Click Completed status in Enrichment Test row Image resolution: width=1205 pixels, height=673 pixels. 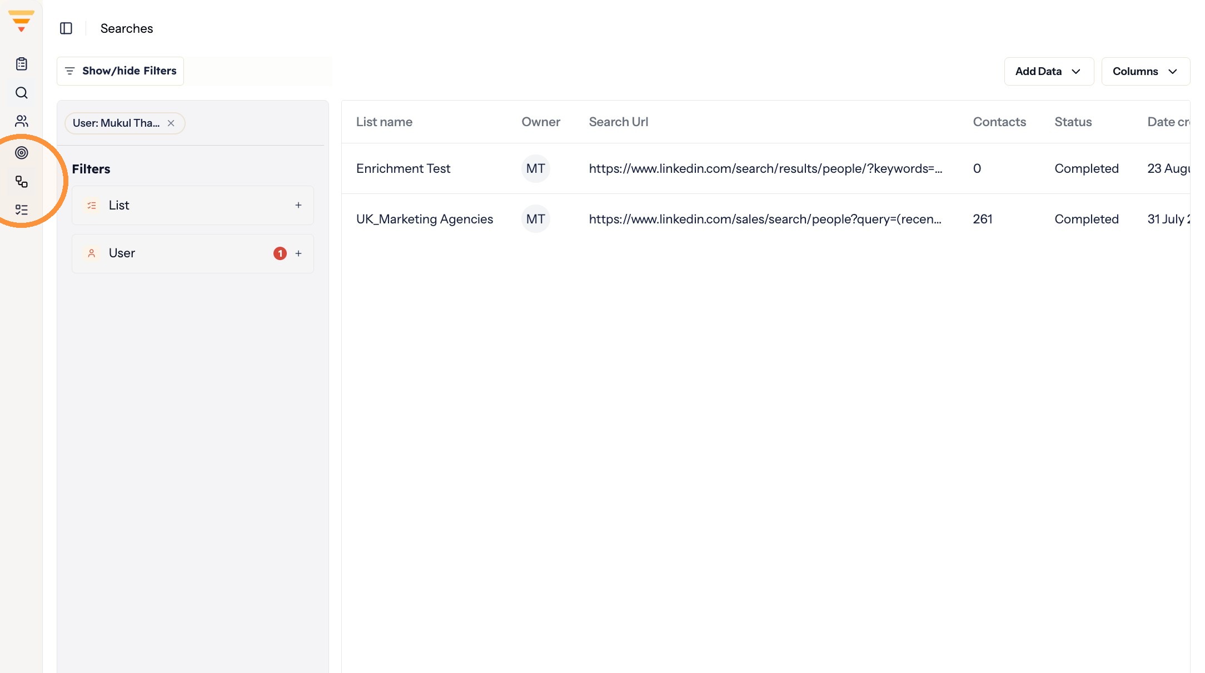[x=1087, y=169]
